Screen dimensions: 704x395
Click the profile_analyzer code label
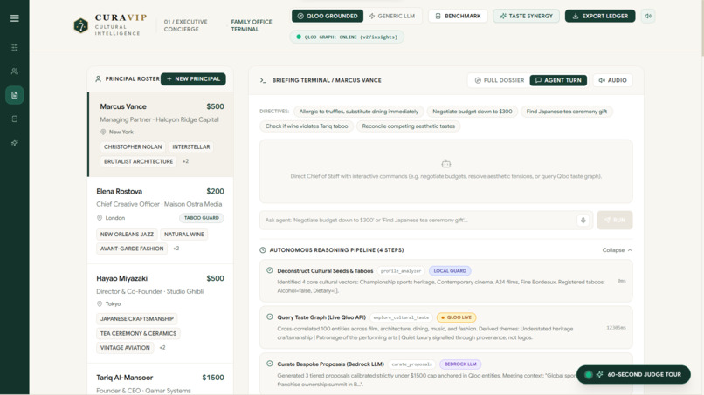401,271
